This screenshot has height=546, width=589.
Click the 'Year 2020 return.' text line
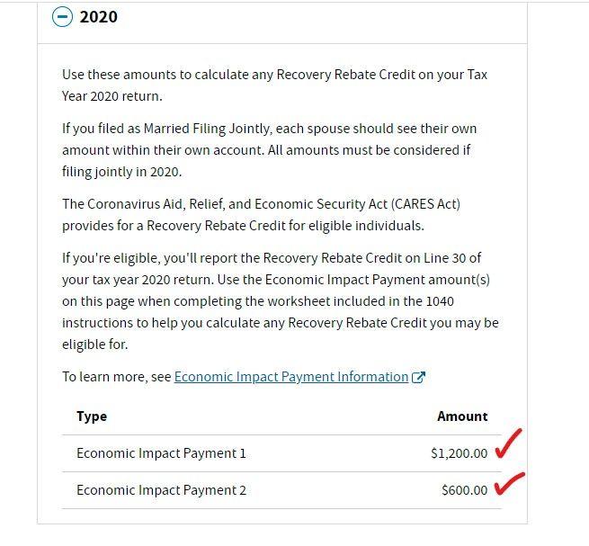112,96
